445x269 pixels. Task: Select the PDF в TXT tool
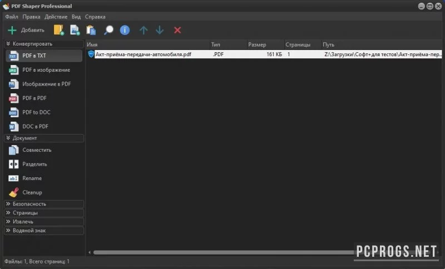(x=44, y=56)
